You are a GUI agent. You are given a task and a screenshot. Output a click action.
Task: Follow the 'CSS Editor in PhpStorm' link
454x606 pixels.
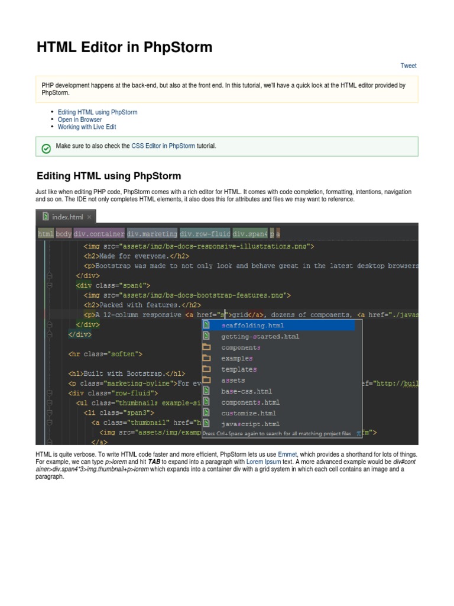(x=163, y=146)
